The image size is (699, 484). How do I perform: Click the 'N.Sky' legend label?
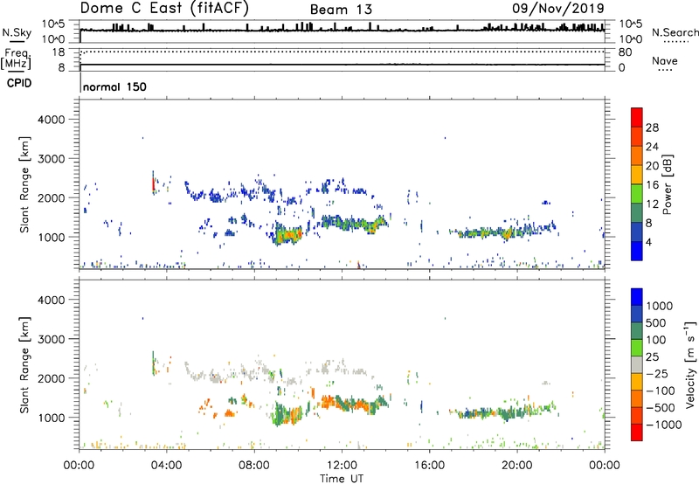[x=17, y=32]
